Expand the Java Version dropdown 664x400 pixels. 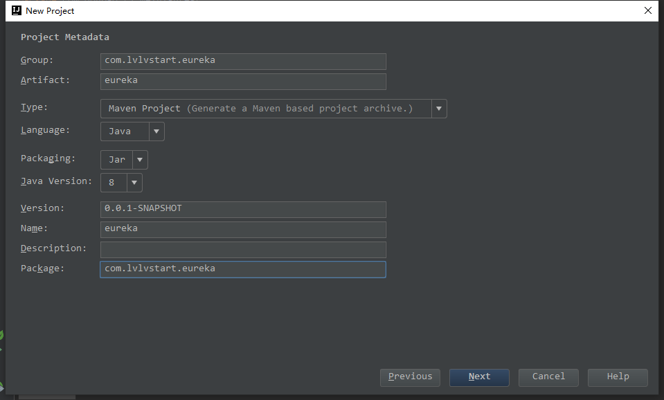[x=134, y=183]
